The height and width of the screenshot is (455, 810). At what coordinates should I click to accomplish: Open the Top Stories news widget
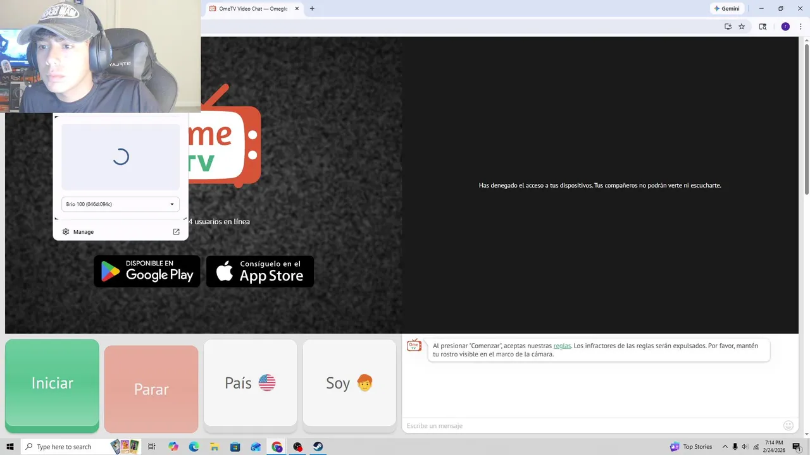click(691, 447)
